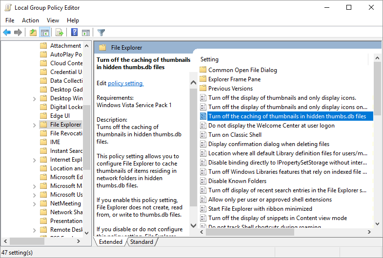Expand the Remote Desk tree node

(x=35, y=230)
